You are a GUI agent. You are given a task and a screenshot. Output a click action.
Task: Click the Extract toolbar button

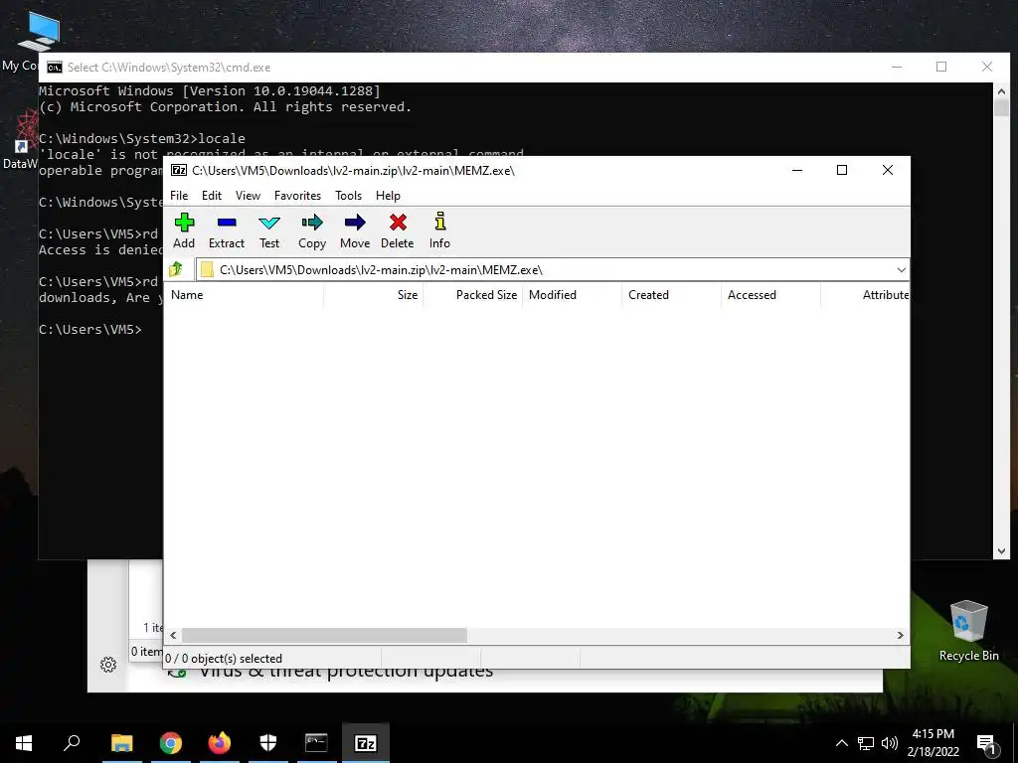[x=227, y=230]
